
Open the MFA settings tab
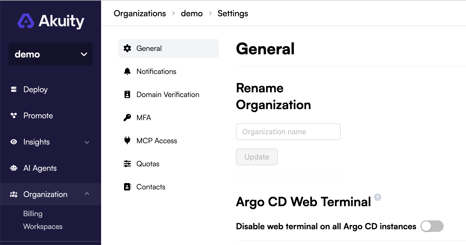(168, 118)
